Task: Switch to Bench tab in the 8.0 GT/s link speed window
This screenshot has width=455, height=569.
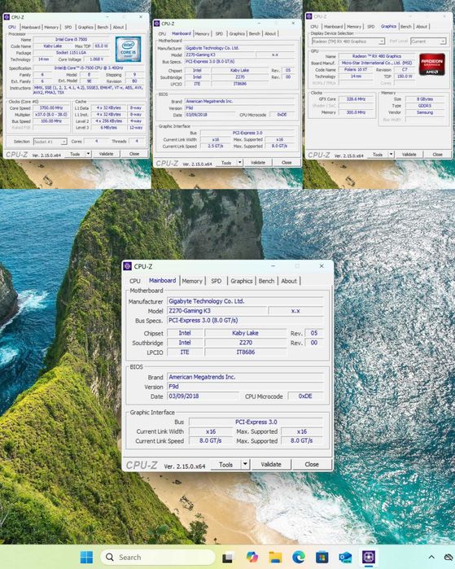Action: [x=266, y=281]
